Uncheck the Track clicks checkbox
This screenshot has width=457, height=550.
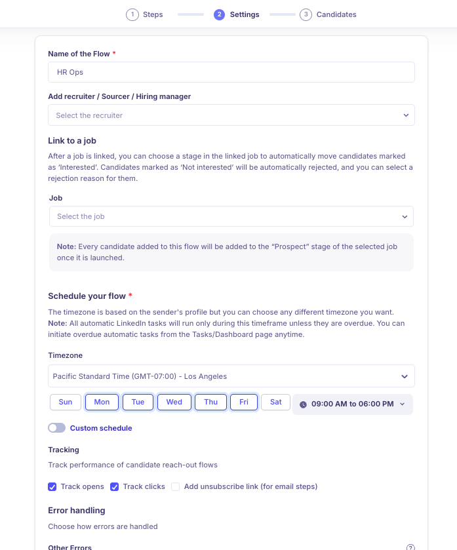(x=115, y=486)
